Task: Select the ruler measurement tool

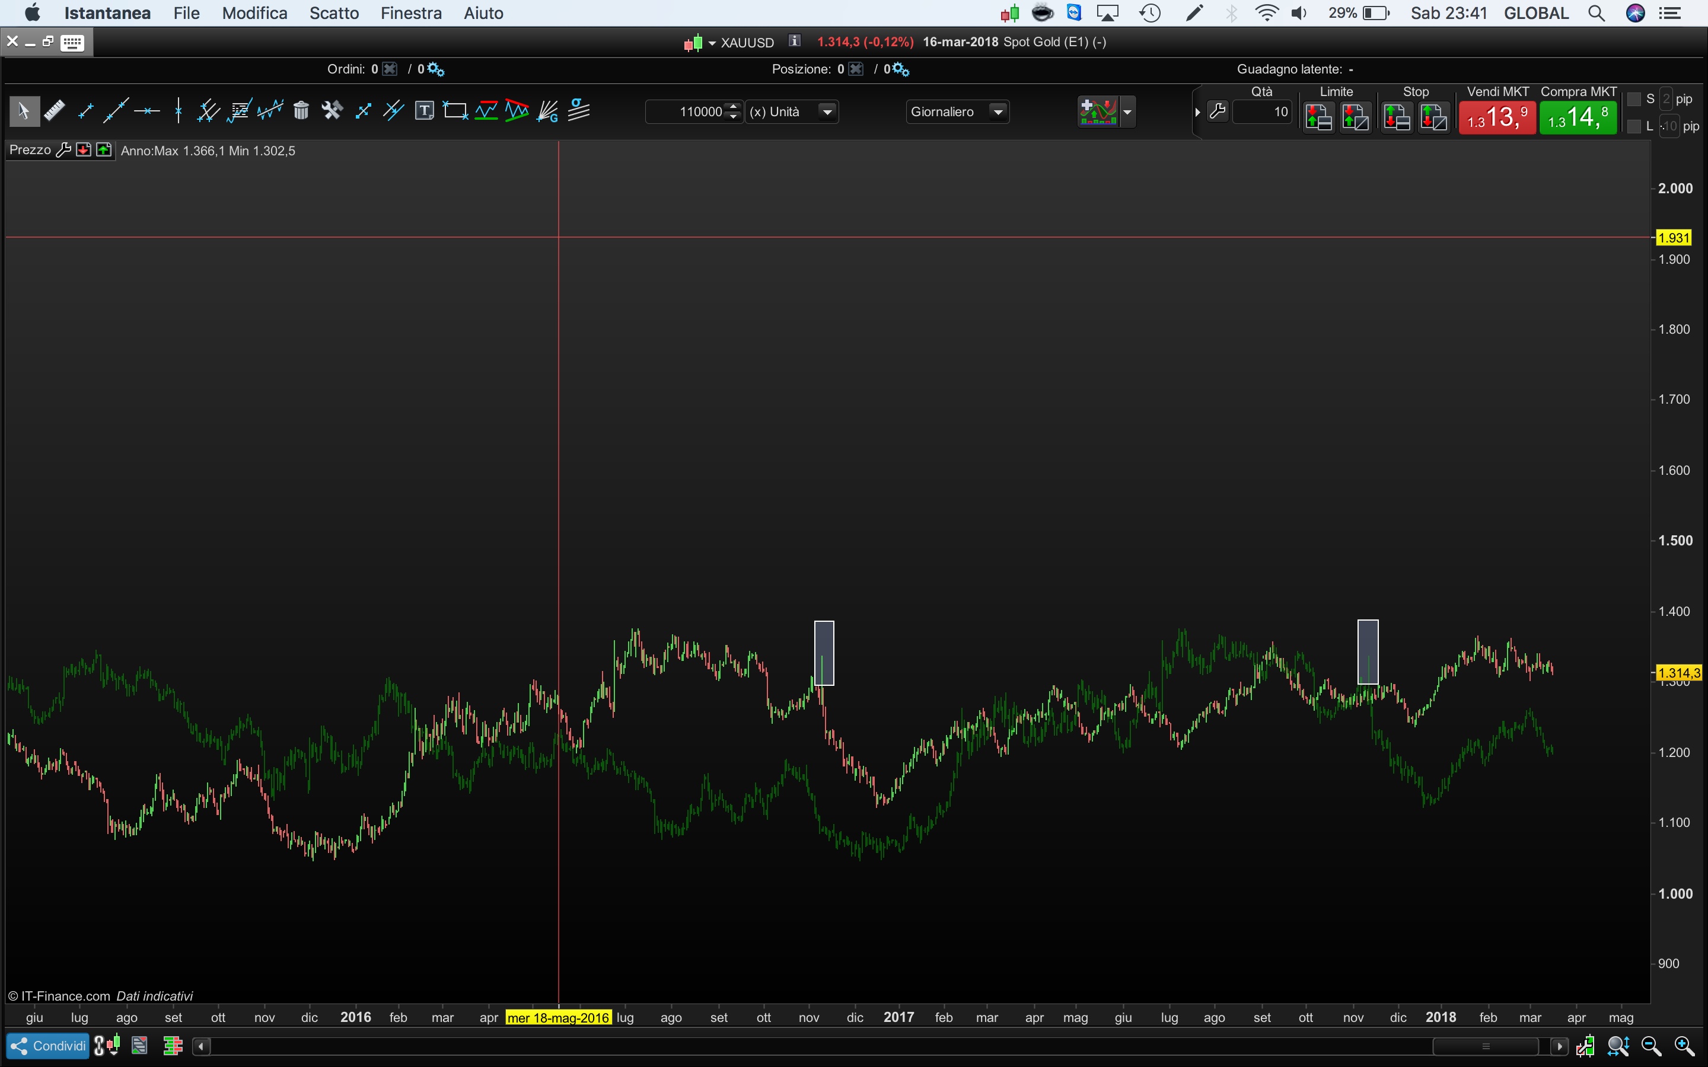Action: 55,111
